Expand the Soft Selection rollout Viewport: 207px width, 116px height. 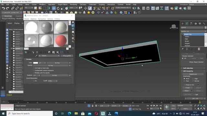188,68
